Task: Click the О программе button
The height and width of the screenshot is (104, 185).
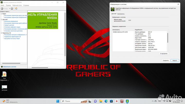Action: 164,53
